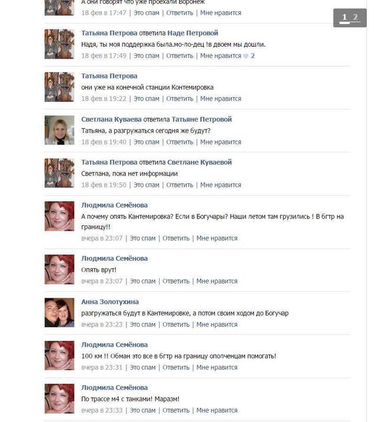The width and height of the screenshot is (378, 422).
Task: Open Татьяна Петрова's avatar on Контемировка comment
Action: (x=60, y=87)
